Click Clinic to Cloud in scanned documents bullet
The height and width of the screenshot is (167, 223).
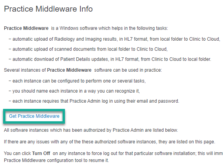pyautogui.click(x=152, y=49)
